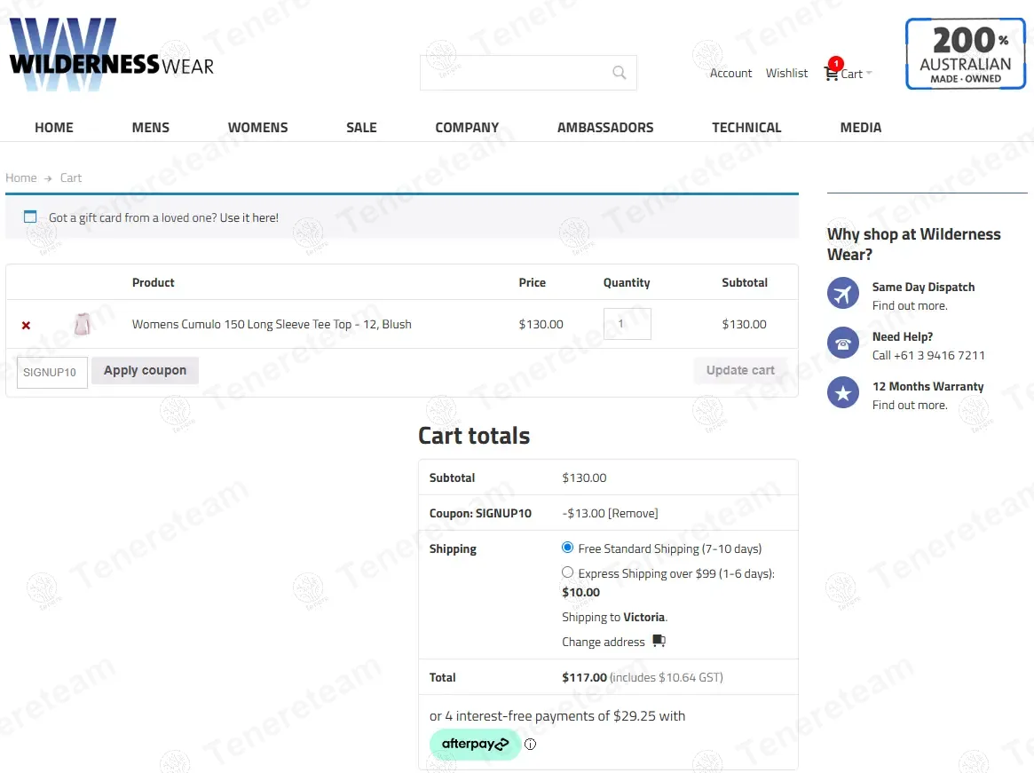Click the product quantity field
This screenshot has height=773, width=1034.
(627, 324)
